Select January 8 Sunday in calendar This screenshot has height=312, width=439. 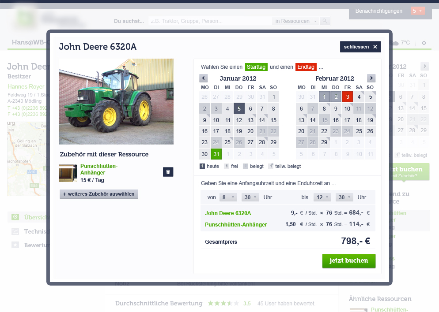(273, 108)
